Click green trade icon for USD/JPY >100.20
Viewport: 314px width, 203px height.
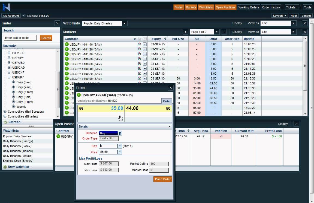click(67, 74)
